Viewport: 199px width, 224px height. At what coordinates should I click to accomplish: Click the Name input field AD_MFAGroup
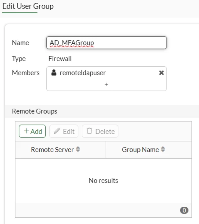107,43
